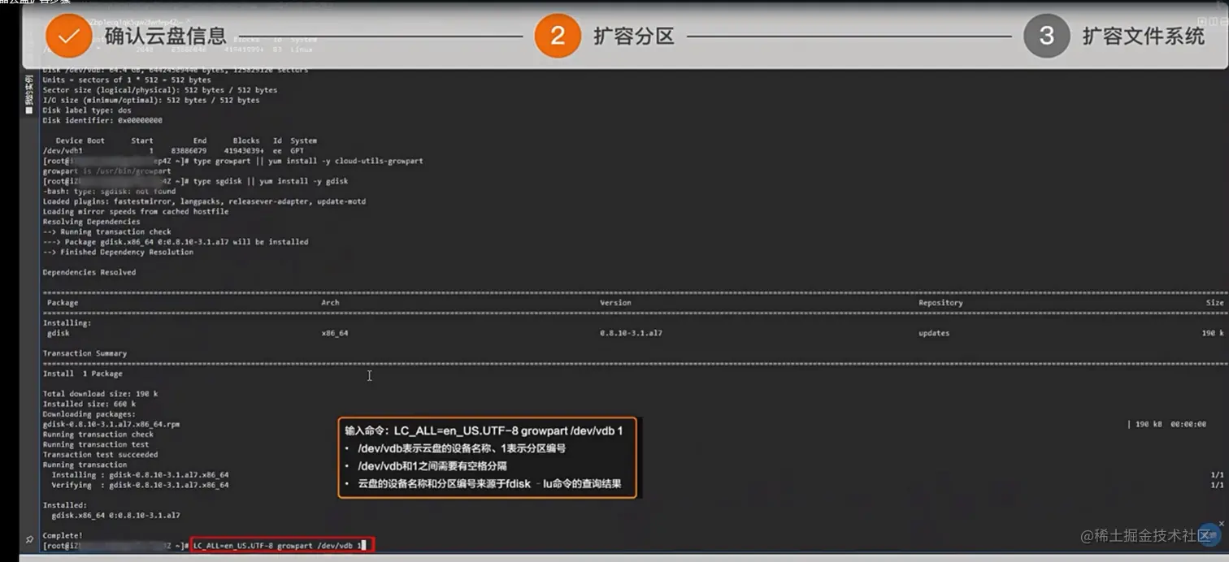This screenshot has width=1229, height=562.
Task: Select the 扩容文件系统 step label
Action: [x=1144, y=36]
